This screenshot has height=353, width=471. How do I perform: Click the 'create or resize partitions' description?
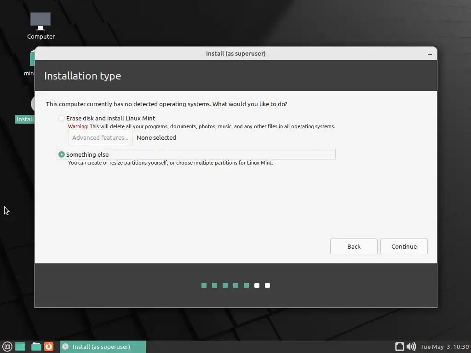tap(170, 163)
